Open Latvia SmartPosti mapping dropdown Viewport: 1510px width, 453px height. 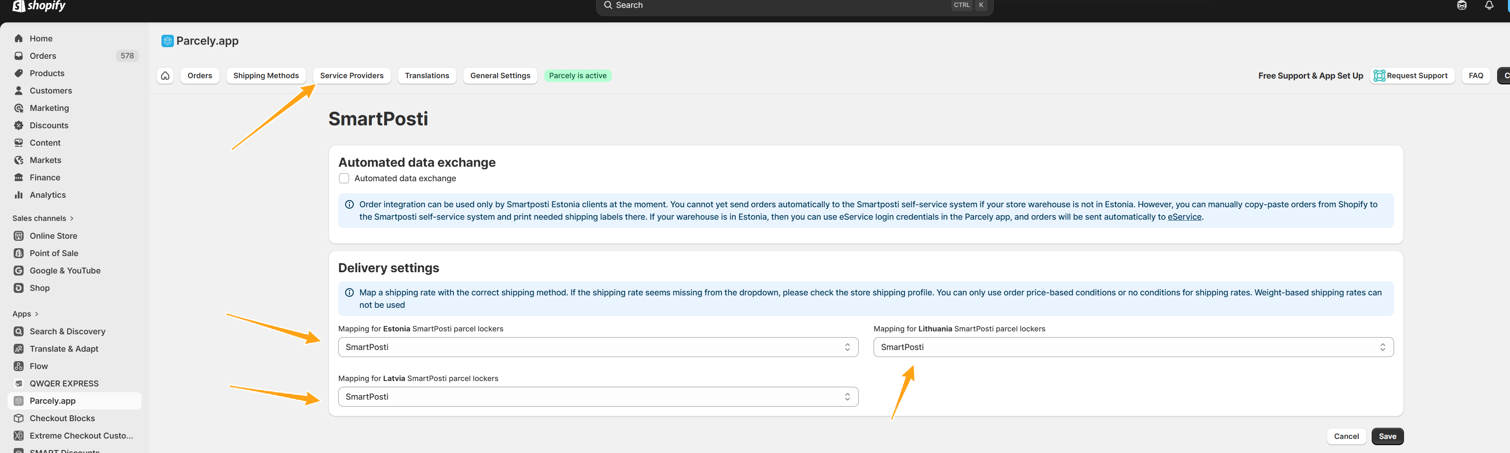(598, 397)
